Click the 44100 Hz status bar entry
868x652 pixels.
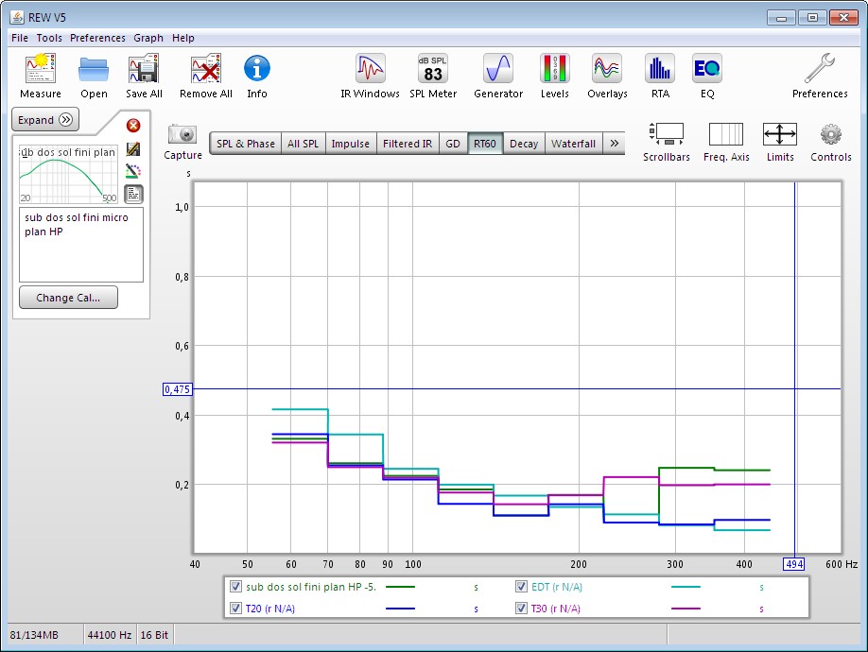click(x=110, y=635)
